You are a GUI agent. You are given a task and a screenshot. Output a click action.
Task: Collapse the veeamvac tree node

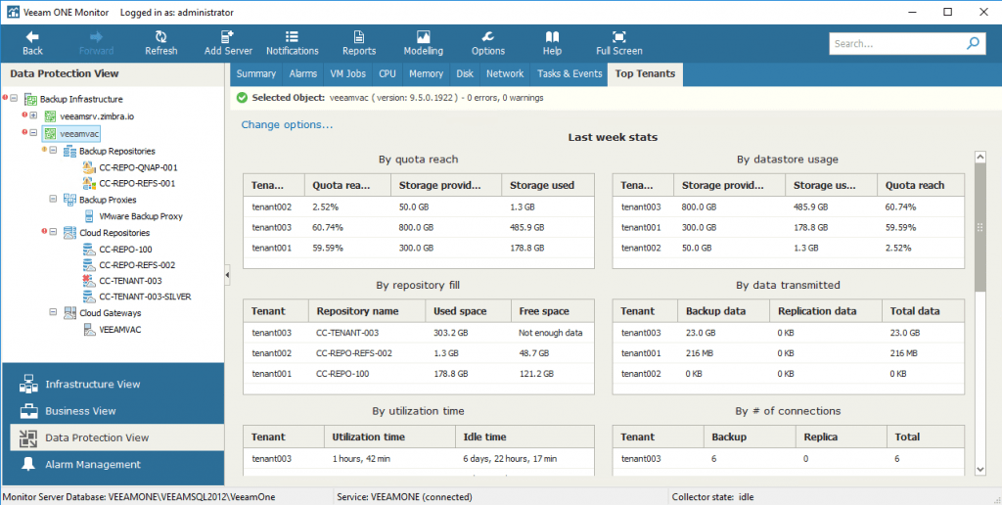34,134
